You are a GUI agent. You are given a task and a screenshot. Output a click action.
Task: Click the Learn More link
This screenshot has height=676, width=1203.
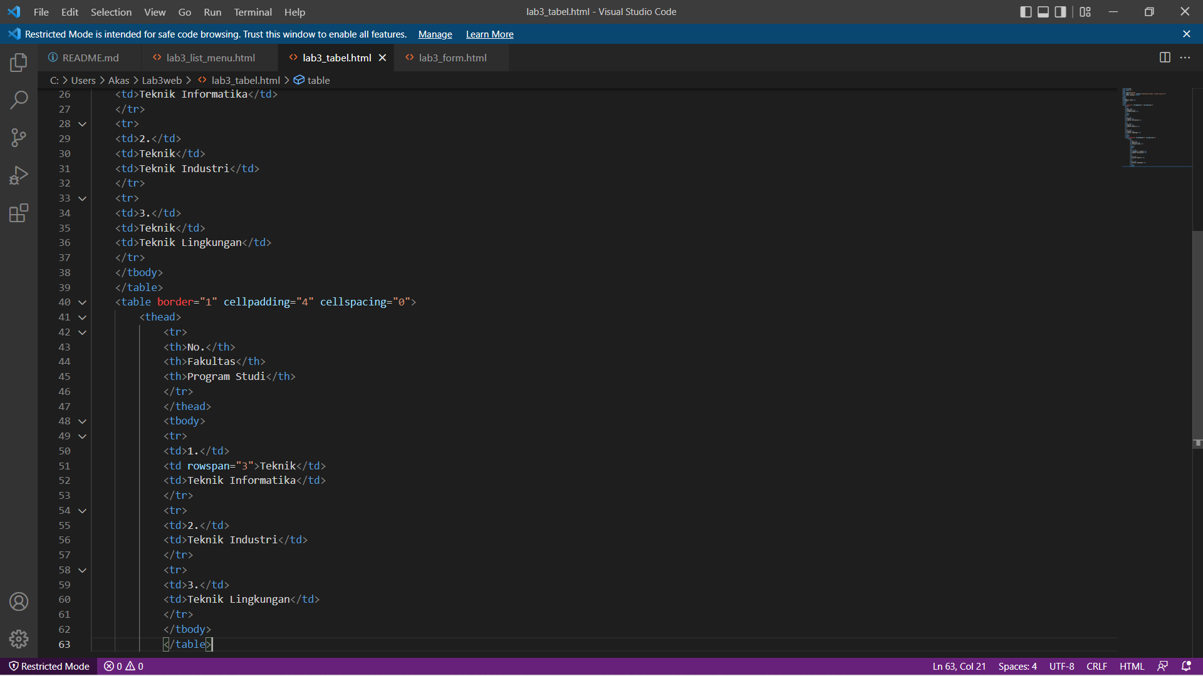click(489, 34)
